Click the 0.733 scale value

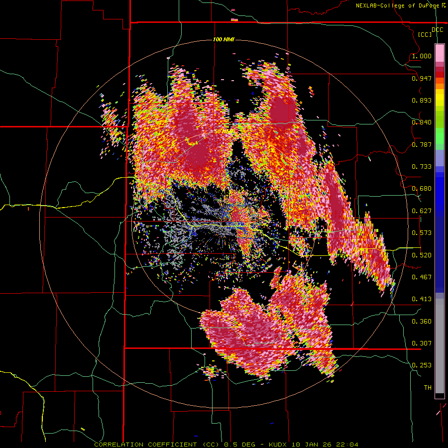pos(422,167)
